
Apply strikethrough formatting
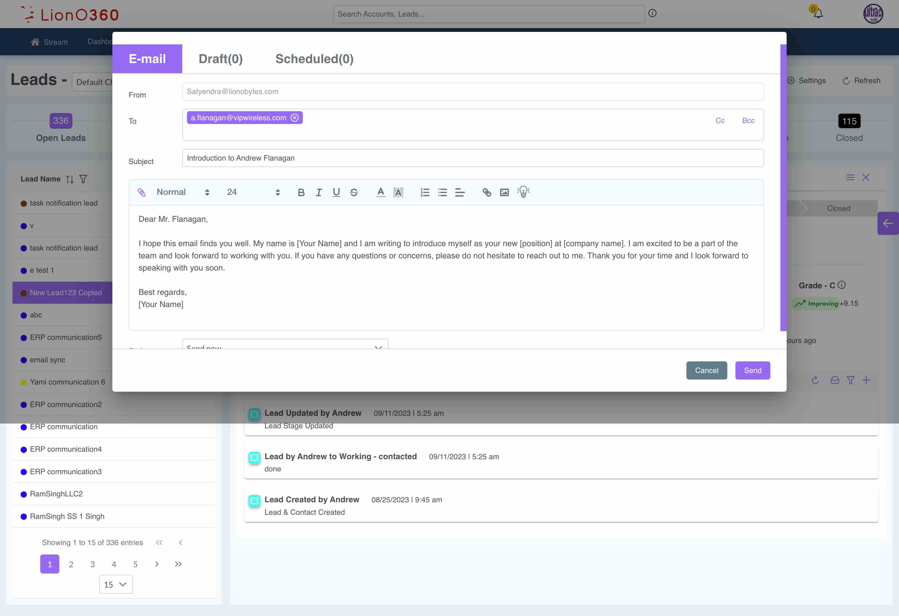pos(354,192)
